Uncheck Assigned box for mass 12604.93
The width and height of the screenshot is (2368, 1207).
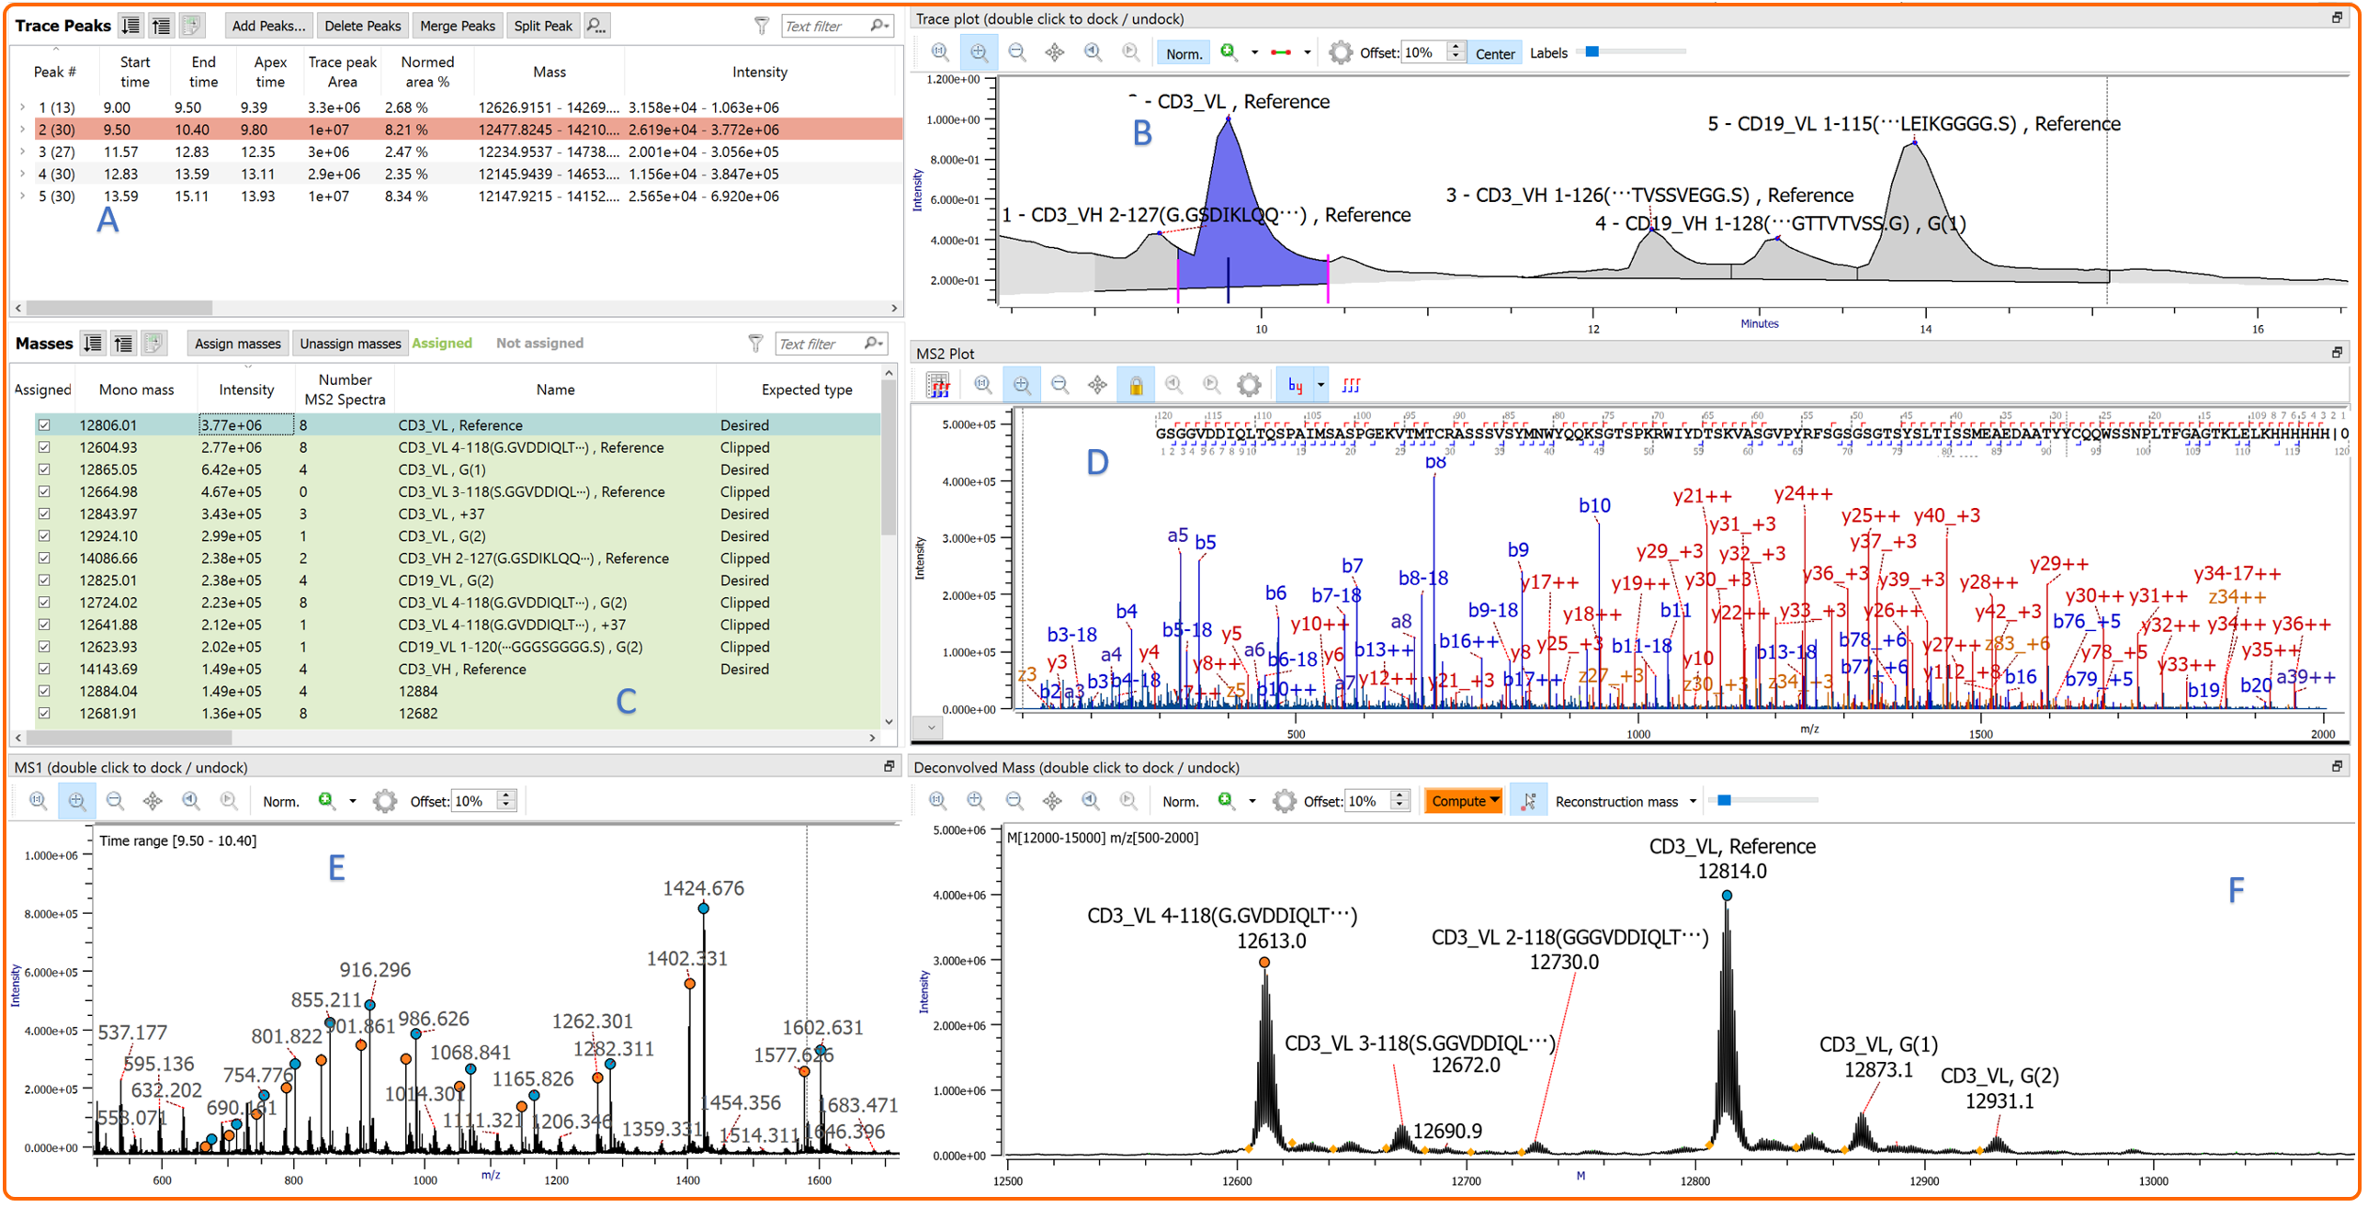pos(44,447)
